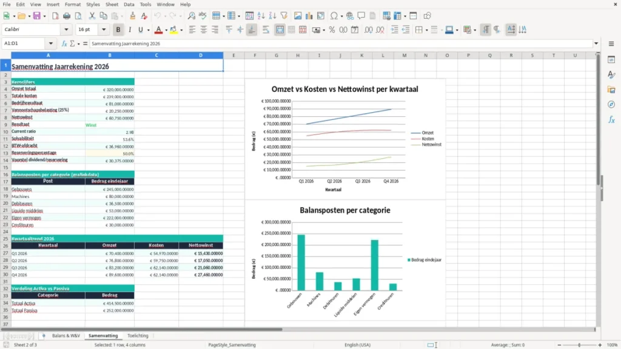Click the Save document icon

coord(37,16)
